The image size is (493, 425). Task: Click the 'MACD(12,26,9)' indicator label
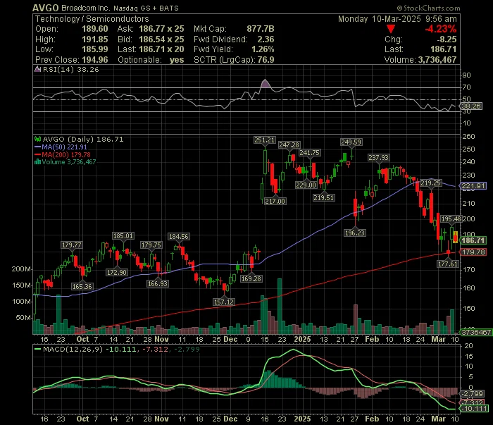pyautogui.click(x=73, y=350)
